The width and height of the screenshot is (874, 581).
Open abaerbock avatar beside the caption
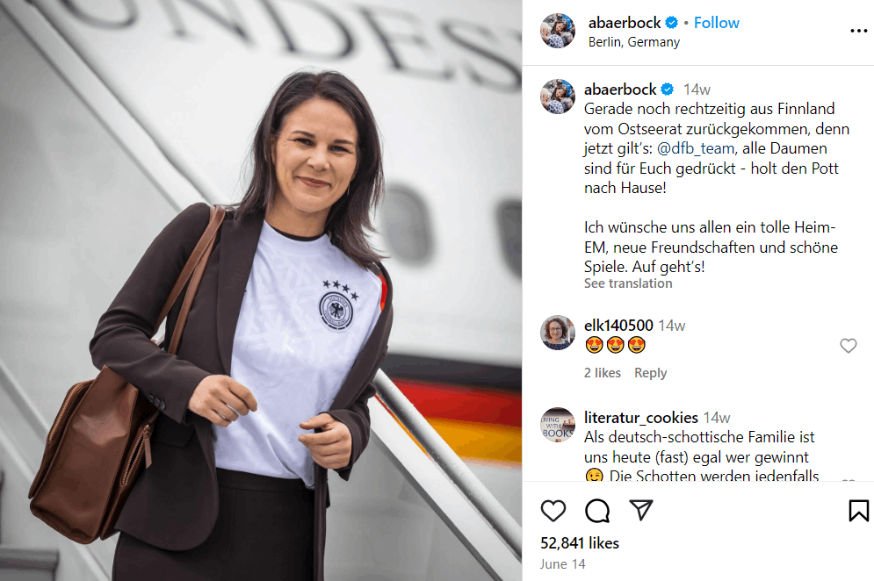(558, 97)
